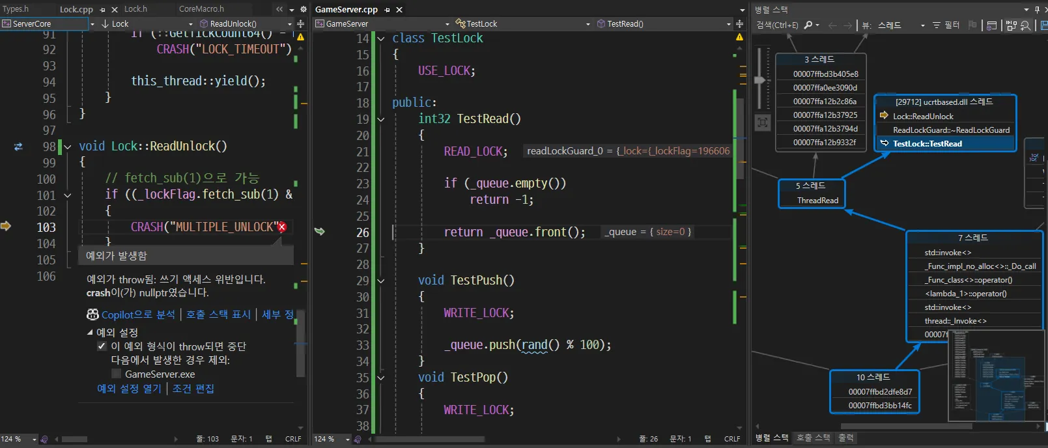Switch to the Lock.h tab
Viewport: 1048px width, 448px height.
pyautogui.click(x=135, y=9)
